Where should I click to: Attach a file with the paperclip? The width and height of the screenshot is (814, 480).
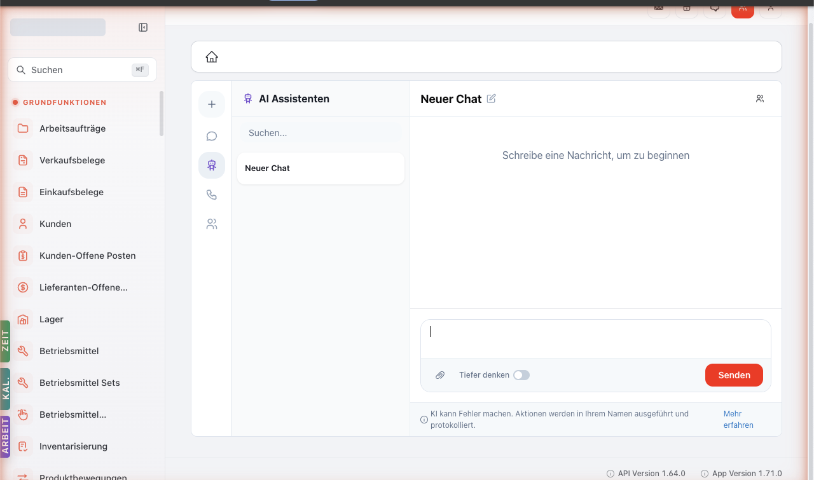(x=440, y=375)
